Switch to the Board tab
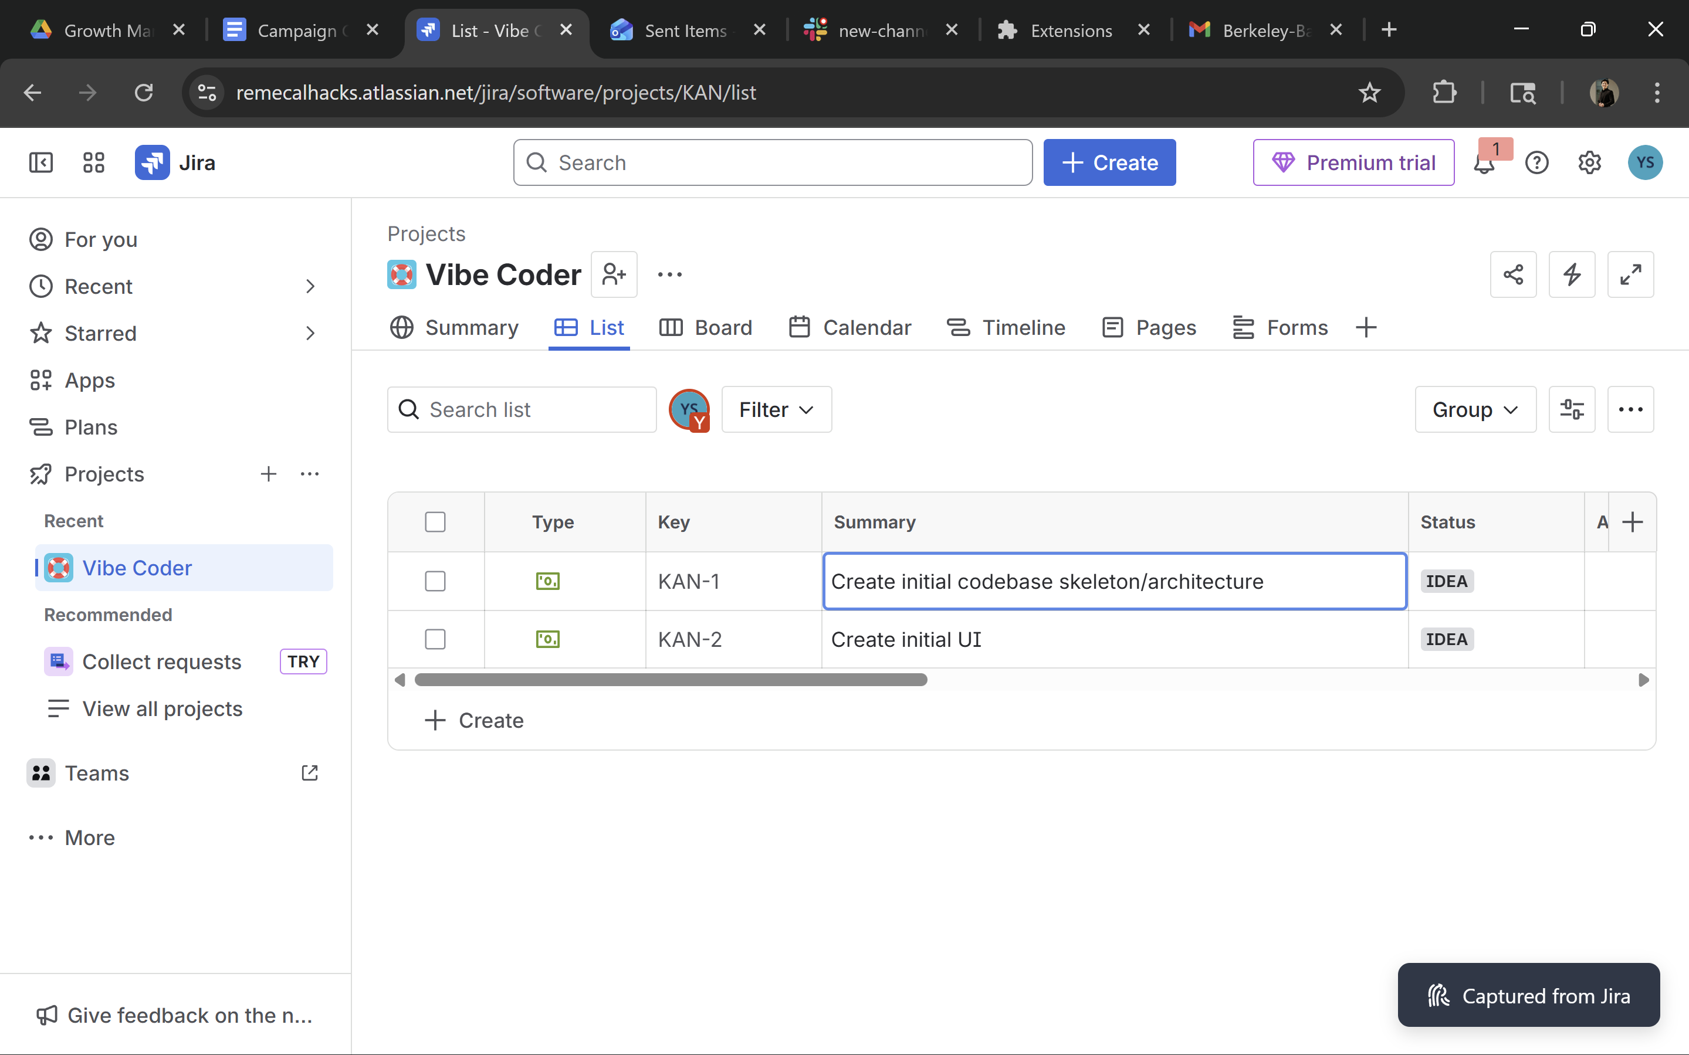This screenshot has width=1689, height=1055. tap(706, 327)
